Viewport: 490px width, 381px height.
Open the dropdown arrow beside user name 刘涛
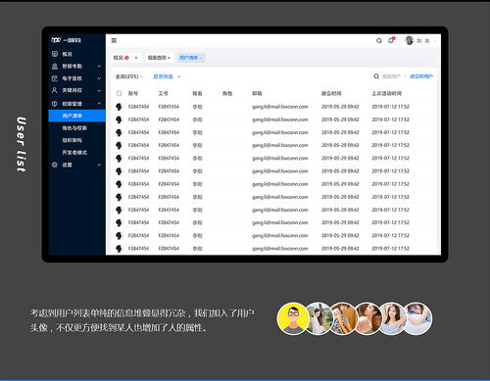click(435, 41)
